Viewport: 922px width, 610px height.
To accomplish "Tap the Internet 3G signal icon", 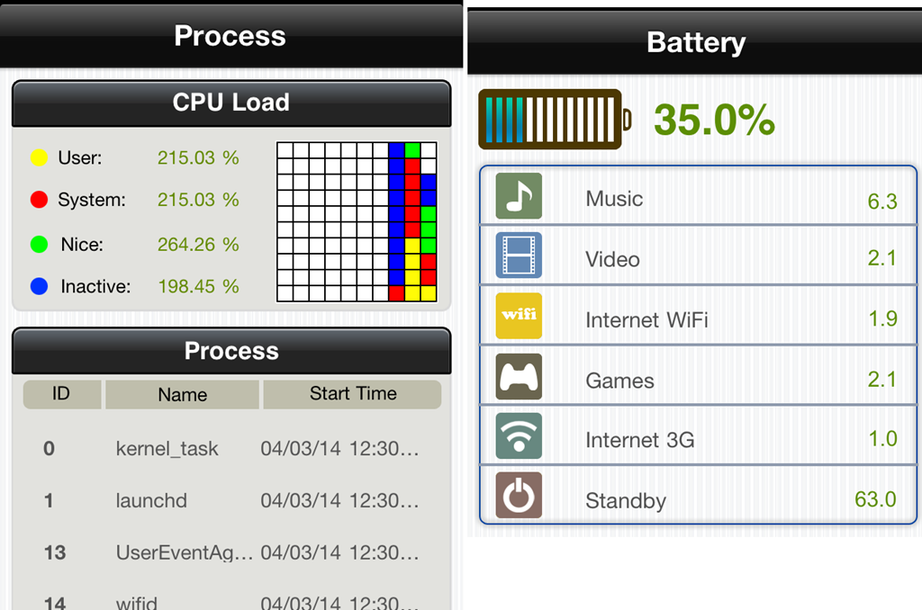I will [x=519, y=436].
